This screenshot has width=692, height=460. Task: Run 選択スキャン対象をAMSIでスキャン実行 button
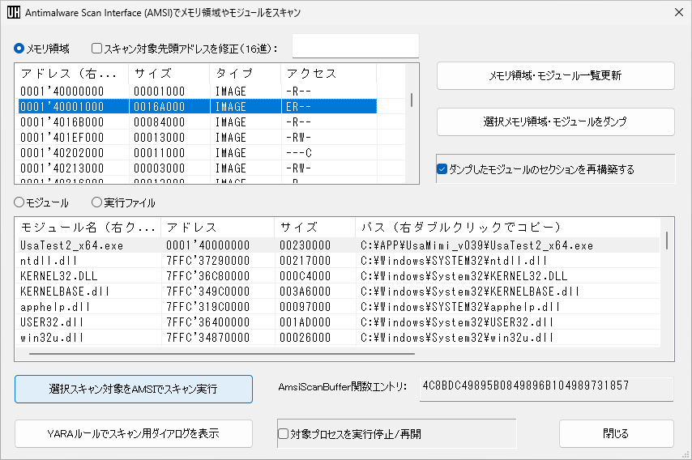click(x=134, y=389)
